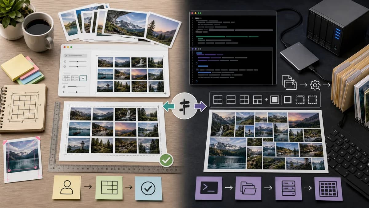Select the lighthouse thumbnail in the light app window

coord(105,86)
